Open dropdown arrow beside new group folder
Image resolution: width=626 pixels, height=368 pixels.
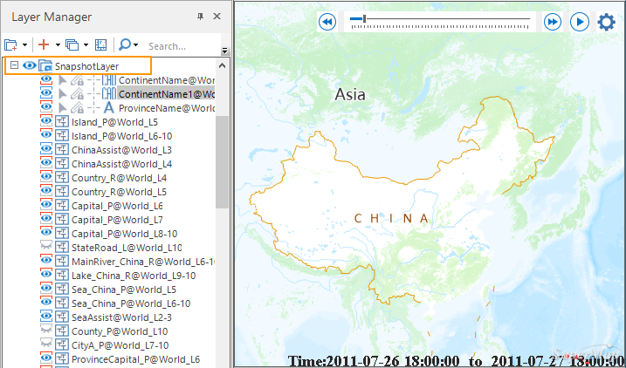(24, 44)
